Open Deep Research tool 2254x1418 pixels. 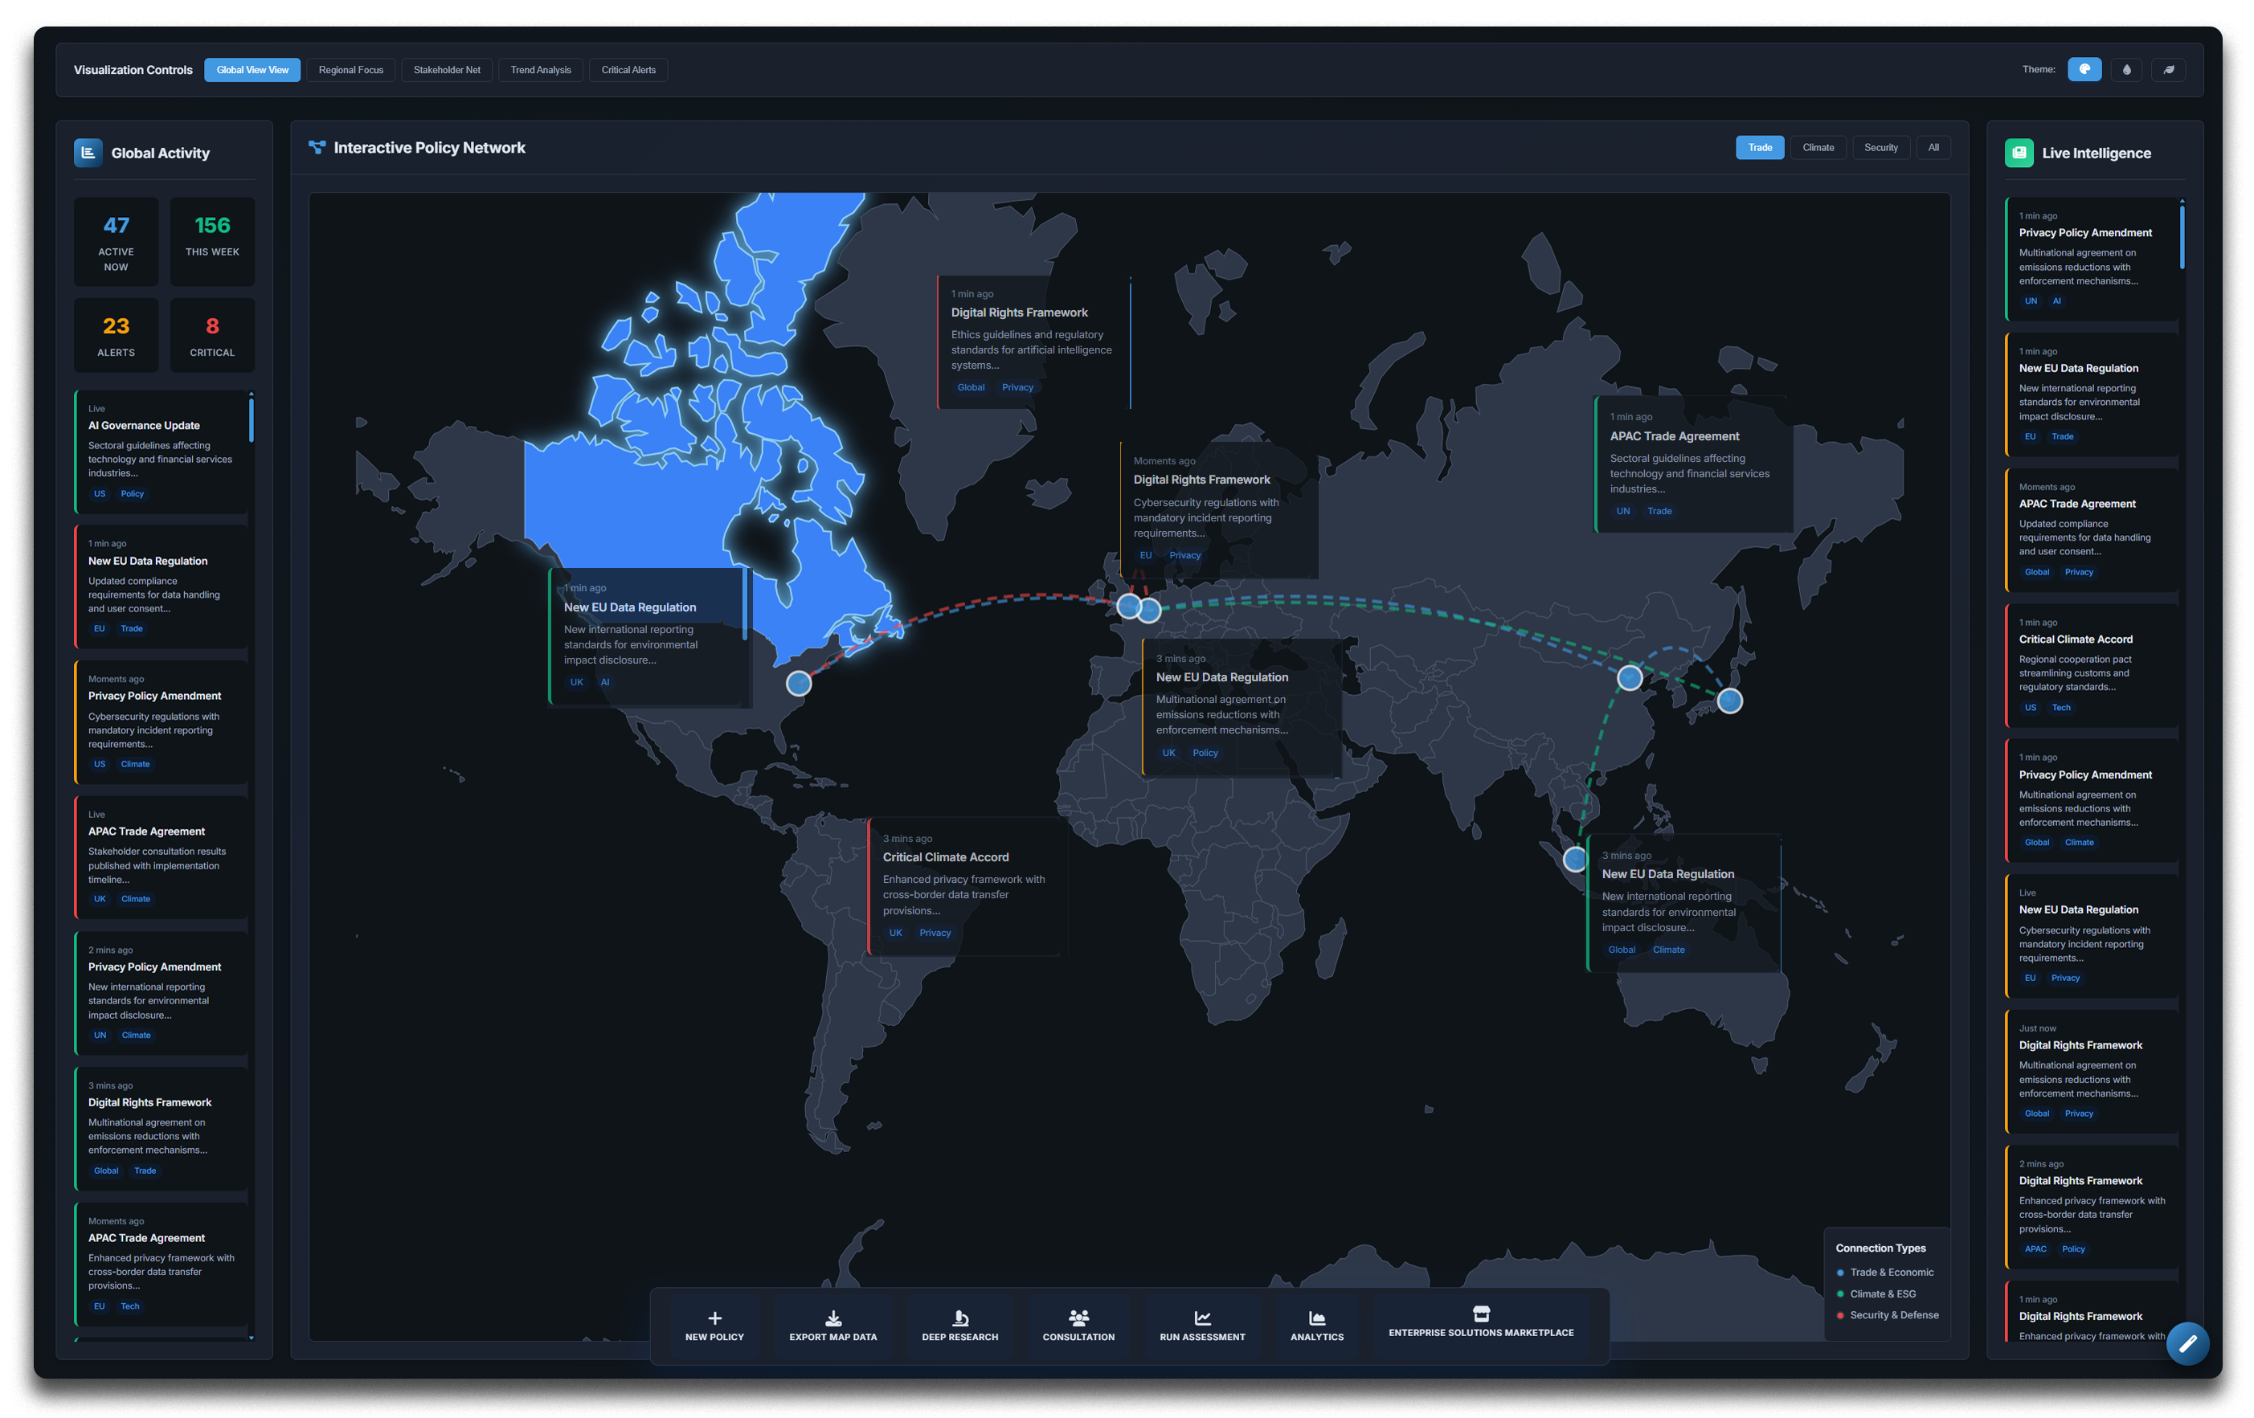point(959,1318)
